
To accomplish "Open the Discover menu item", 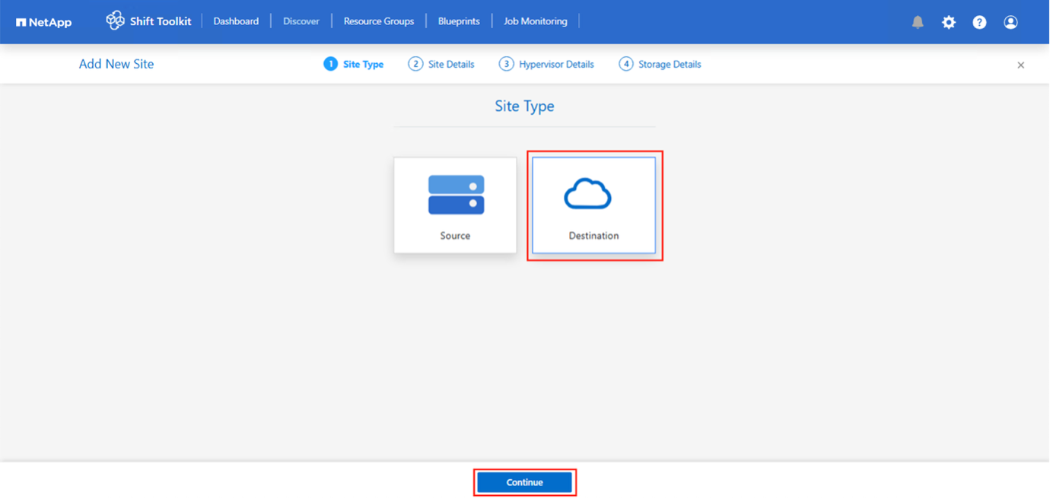I will click(x=301, y=21).
